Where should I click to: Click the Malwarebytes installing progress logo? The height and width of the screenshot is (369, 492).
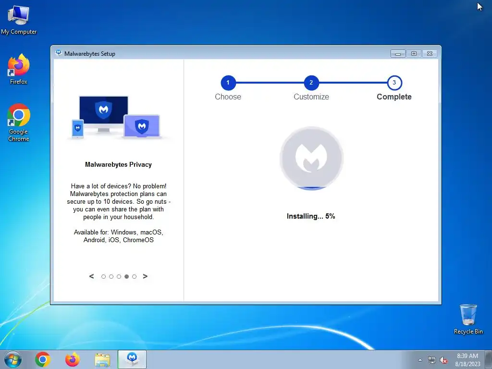pyautogui.click(x=311, y=158)
